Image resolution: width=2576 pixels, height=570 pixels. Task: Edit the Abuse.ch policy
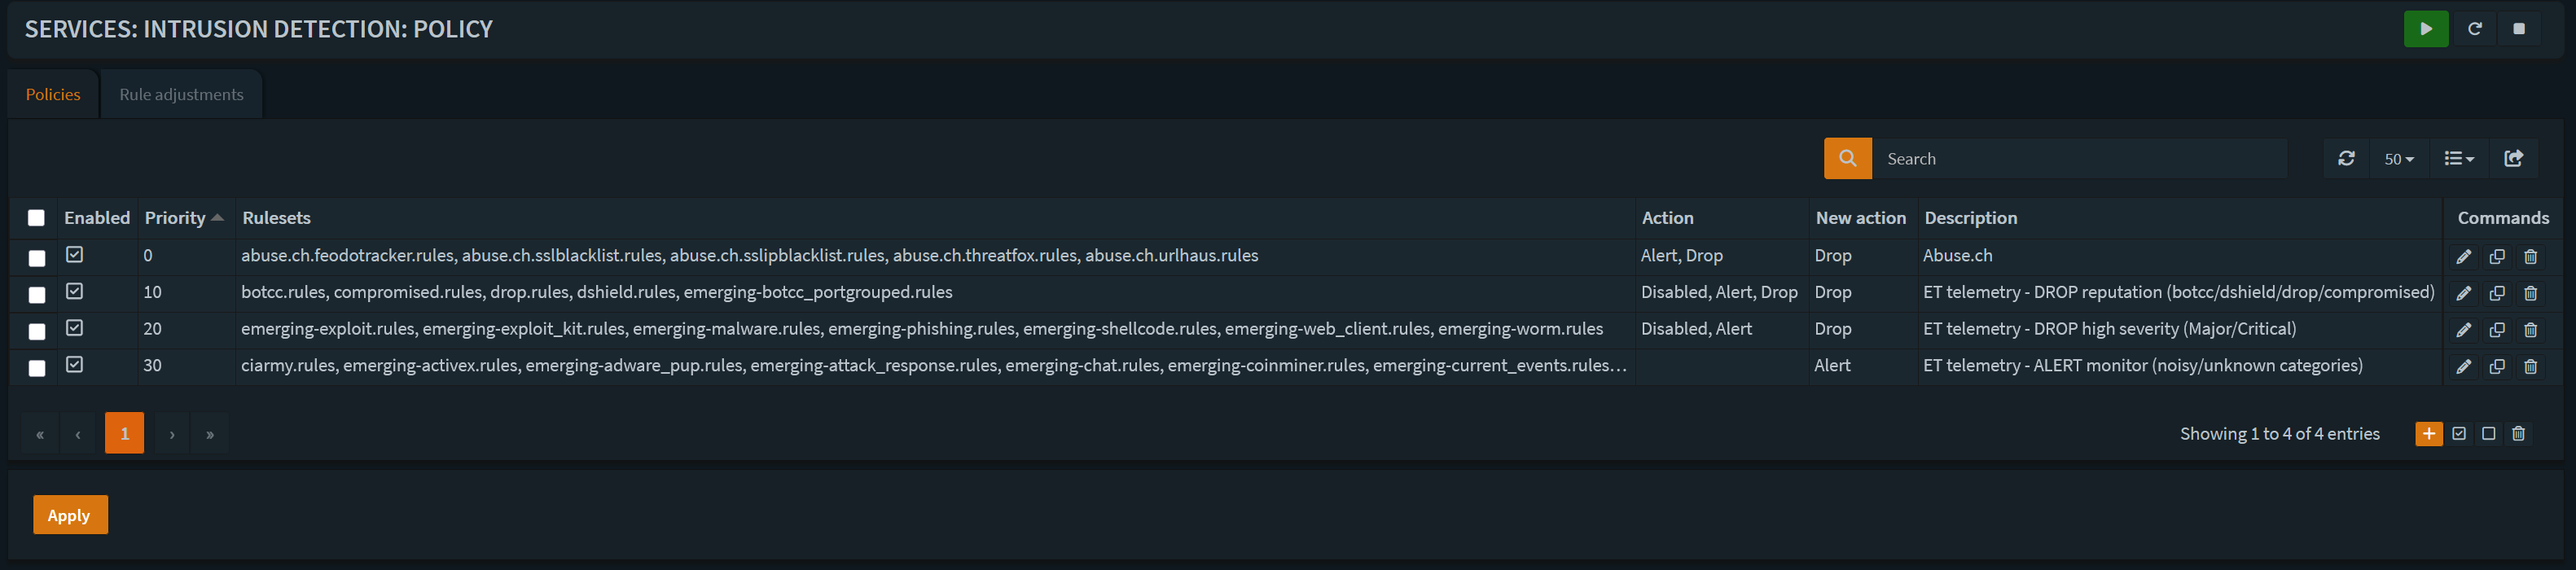2463,257
